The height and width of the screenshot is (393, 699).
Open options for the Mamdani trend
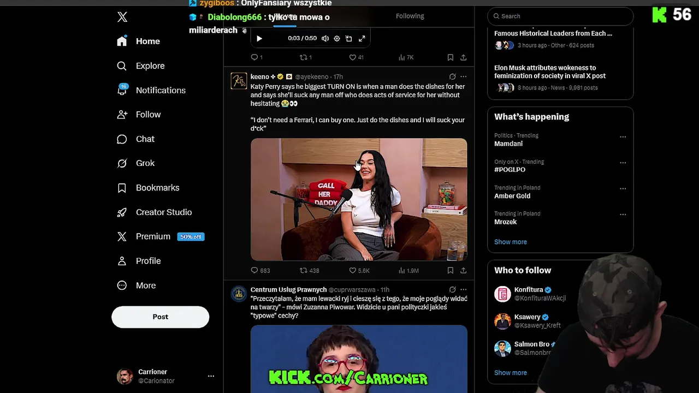click(x=623, y=137)
